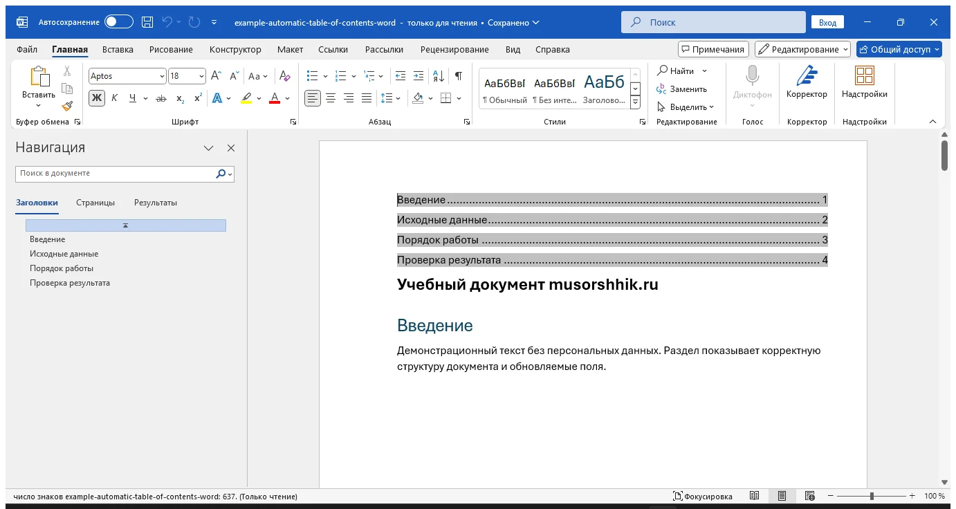Clear all formatting icon
Viewport: 956px width, 509px height.
(x=285, y=76)
